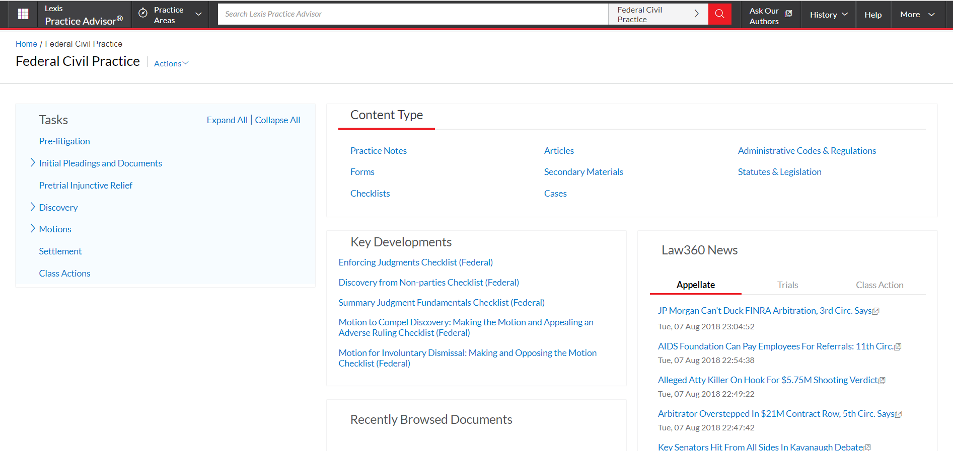
Task: Click the Motions task link text
Action: (x=55, y=229)
